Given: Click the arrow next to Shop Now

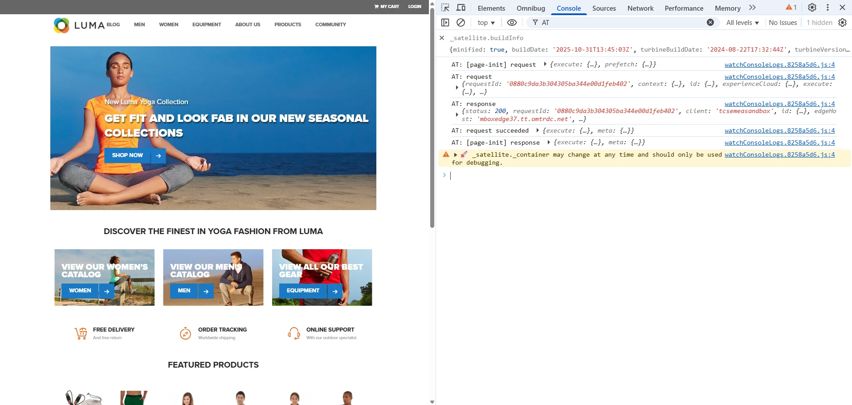Looking at the screenshot, I should pyautogui.click(x=158, y=156).
